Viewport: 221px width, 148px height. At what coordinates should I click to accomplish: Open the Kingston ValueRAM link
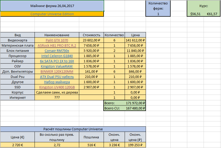57,66
